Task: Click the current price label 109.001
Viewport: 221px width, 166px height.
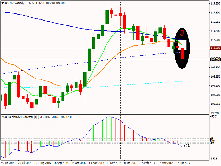Action: tap(215, 59)
